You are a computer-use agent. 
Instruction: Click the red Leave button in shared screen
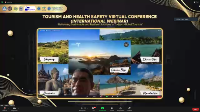(x=159, y=97)
